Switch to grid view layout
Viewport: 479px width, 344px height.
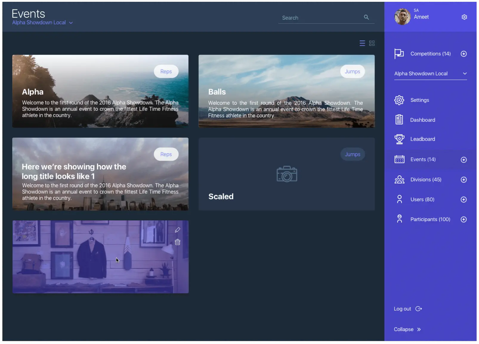coord(372,43)
